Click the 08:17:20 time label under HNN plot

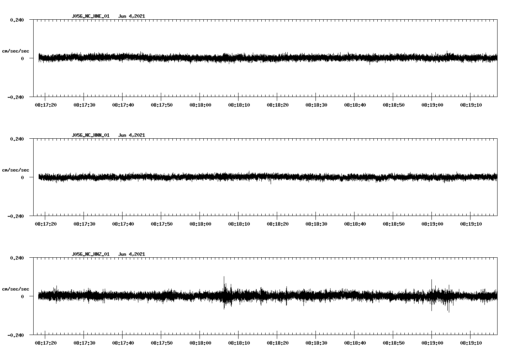46,224
